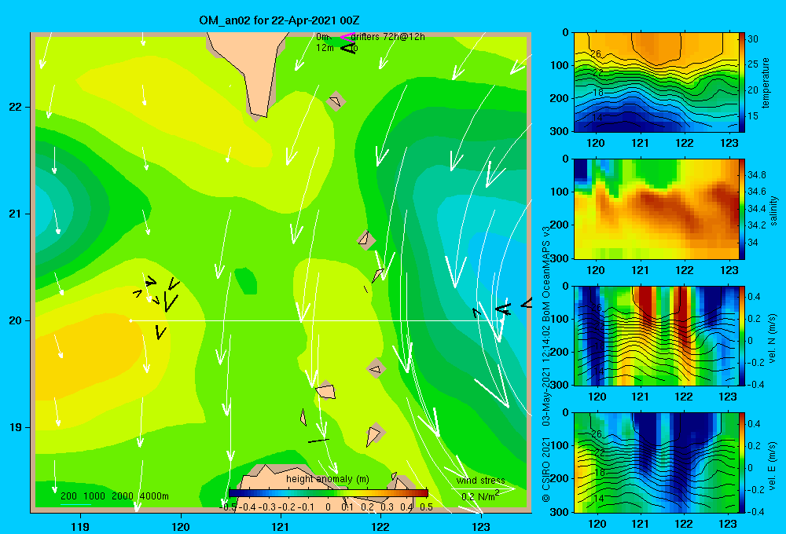Click the '120' longitude label under vel. E panel

597,524
